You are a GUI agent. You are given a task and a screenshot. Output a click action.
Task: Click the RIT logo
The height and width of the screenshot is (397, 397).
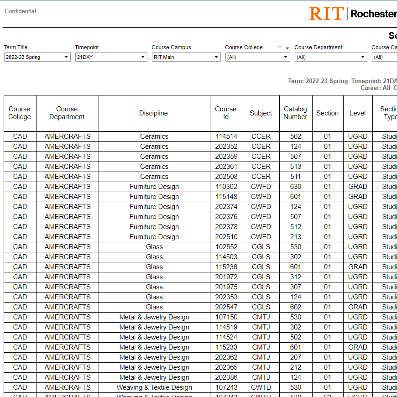click(326, 14)
